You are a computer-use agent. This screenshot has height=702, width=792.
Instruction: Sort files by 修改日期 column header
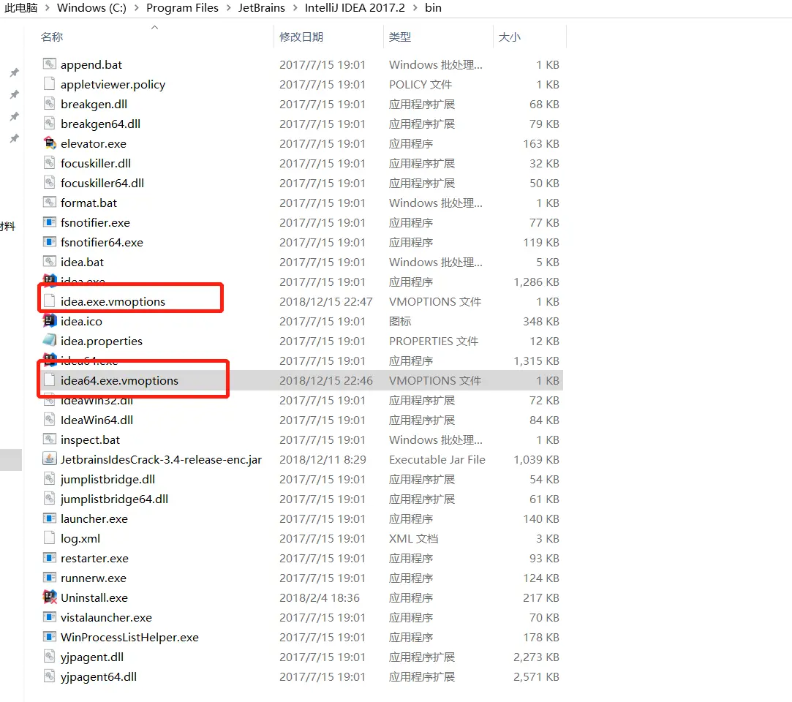pyautogui.click(x=301, y=37)
